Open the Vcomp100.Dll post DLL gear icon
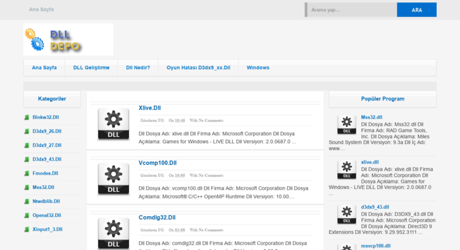 (114, 178)
